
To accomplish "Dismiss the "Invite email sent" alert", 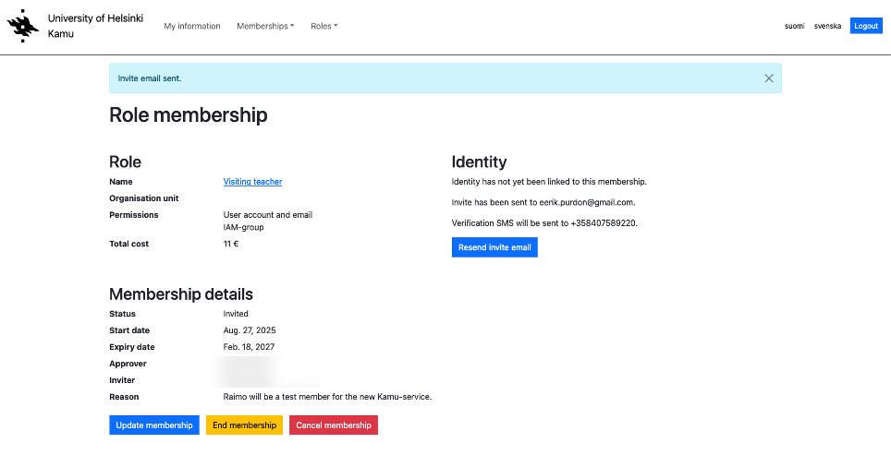I will pos(768,78).
